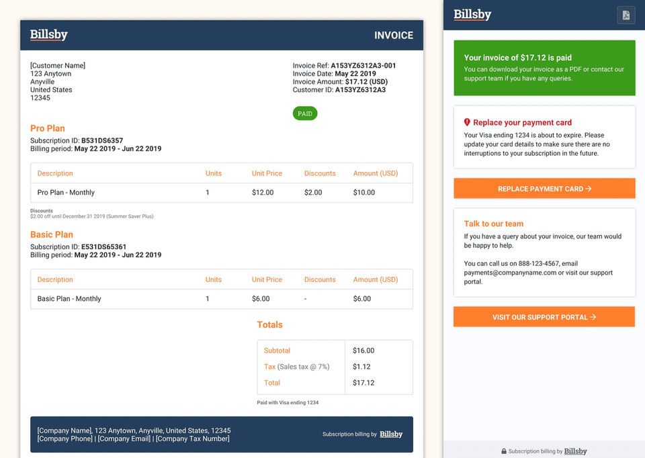Screen dimensions: 645x458
Task: Select the Basic Plan - Monthly row
Action: click(222, 299)
